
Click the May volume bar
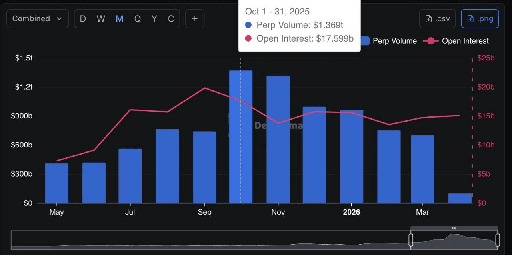coord(56,183)
